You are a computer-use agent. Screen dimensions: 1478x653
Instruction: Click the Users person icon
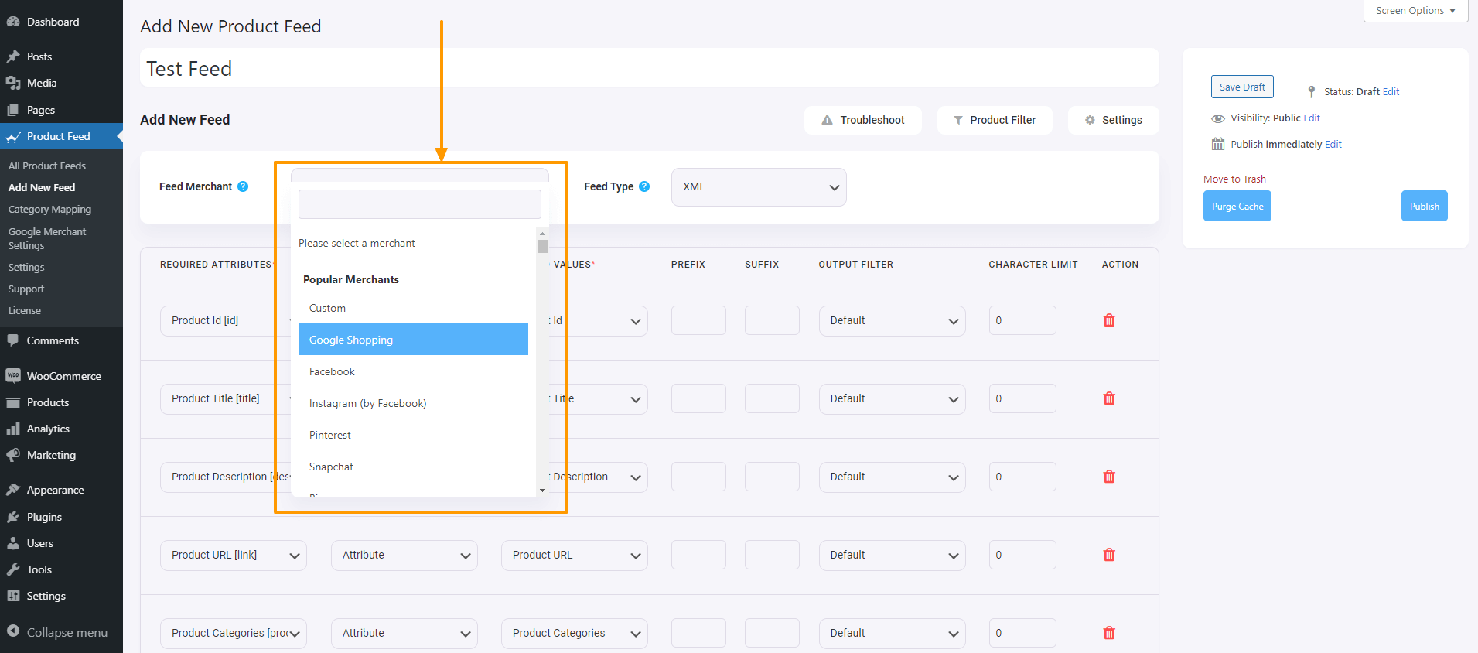point(13,543)
